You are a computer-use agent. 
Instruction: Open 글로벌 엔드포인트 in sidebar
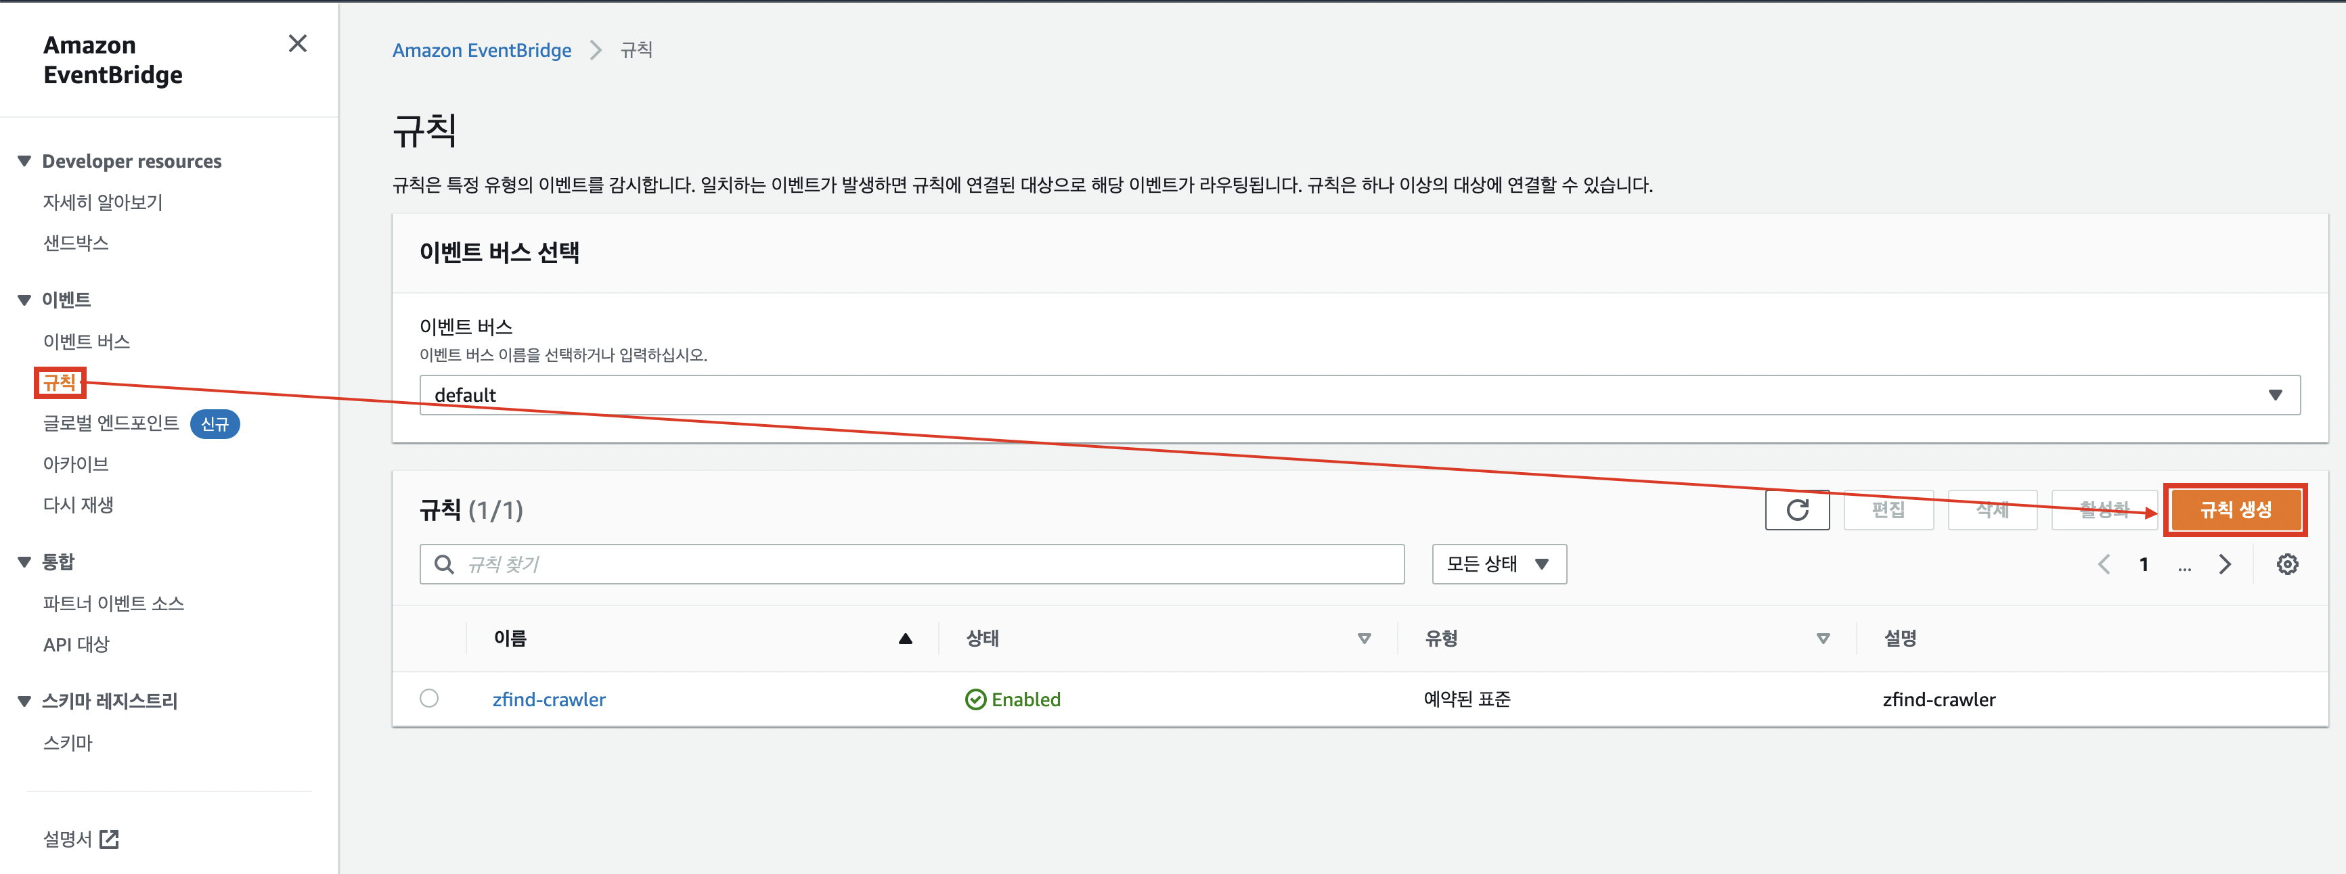click(x=111, y=423)
